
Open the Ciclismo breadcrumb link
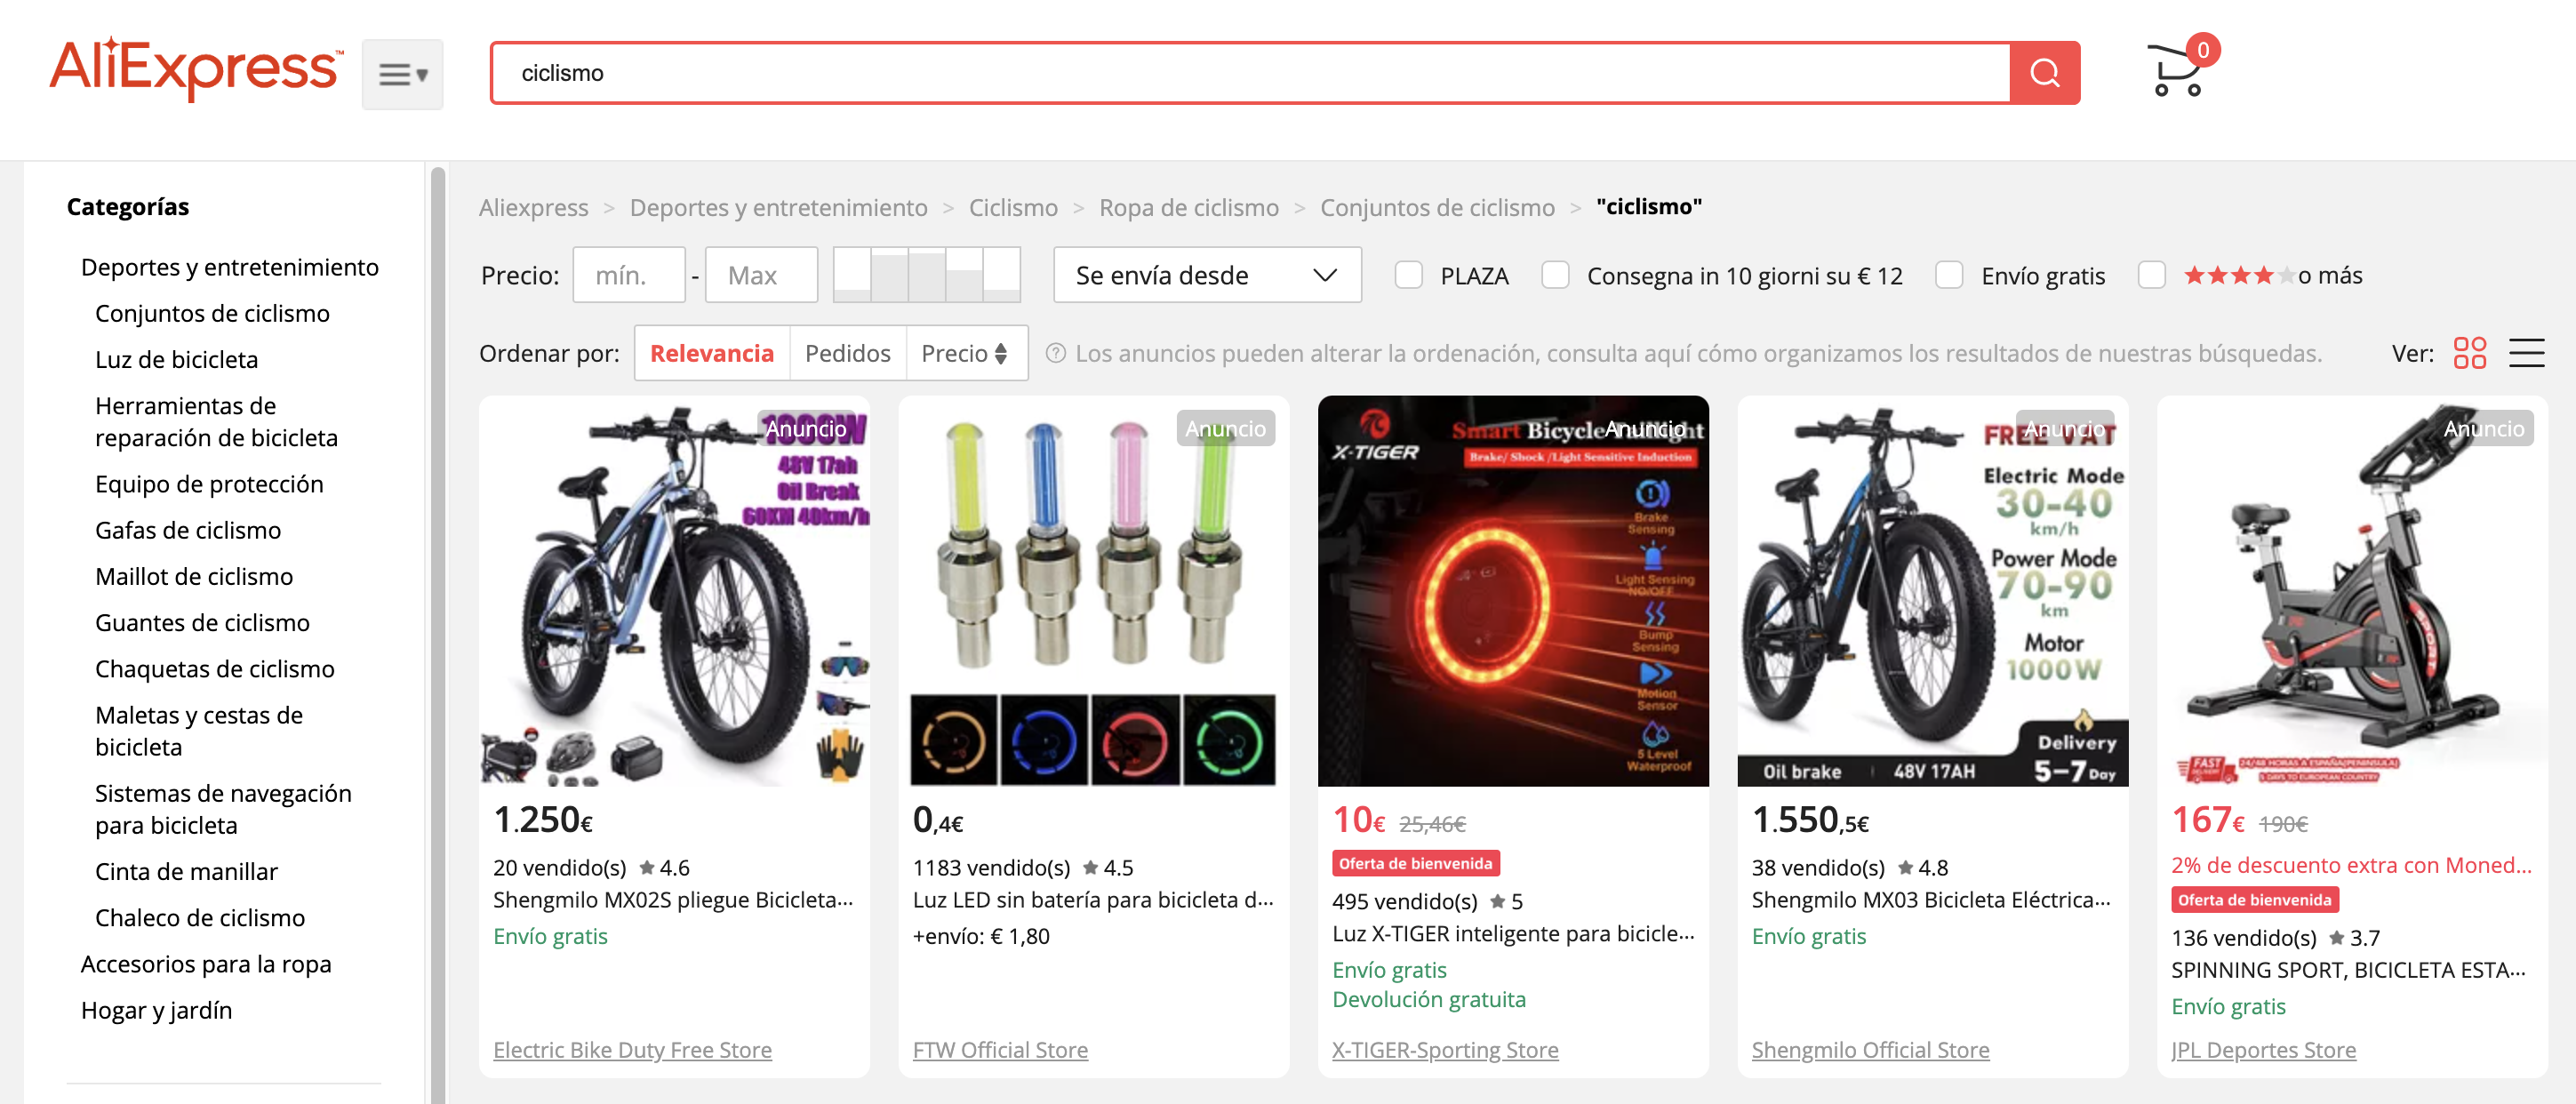(x=1013, y=207)
